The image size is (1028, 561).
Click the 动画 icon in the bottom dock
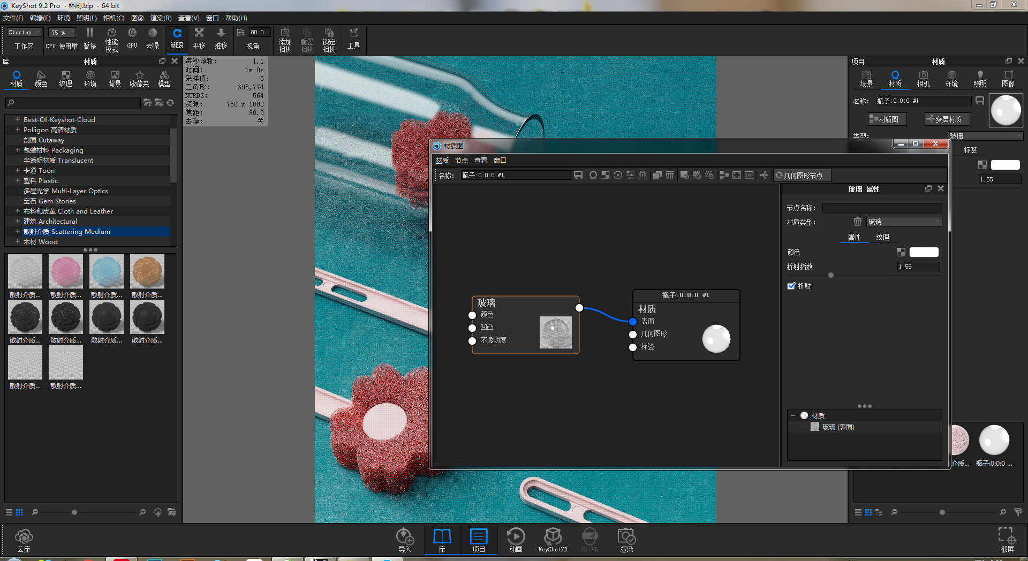point(515,539)
